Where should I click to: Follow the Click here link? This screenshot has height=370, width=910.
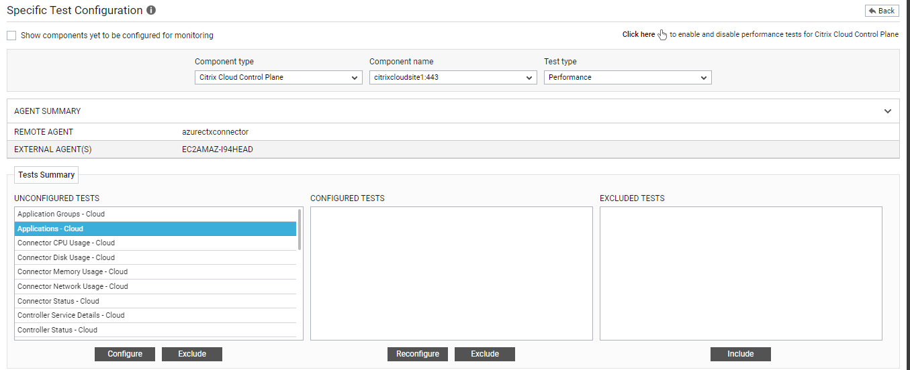(x=638, y=34)
